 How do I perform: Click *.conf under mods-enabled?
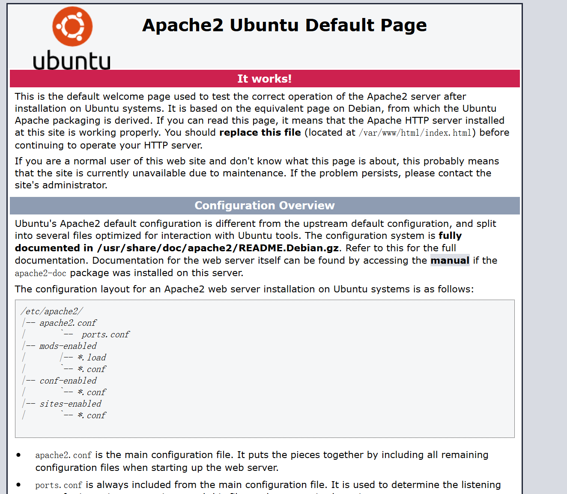[92, 369]
